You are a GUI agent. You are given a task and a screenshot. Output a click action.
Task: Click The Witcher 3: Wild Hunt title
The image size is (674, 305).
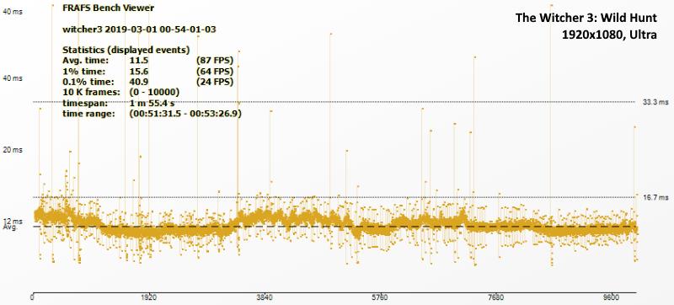tap(586, 18)
